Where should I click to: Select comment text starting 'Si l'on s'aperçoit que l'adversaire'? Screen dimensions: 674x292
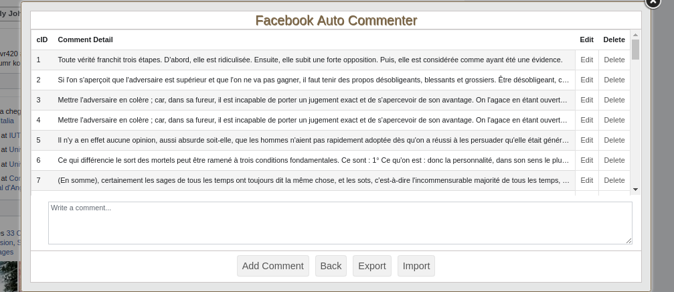tap(313, 80)
